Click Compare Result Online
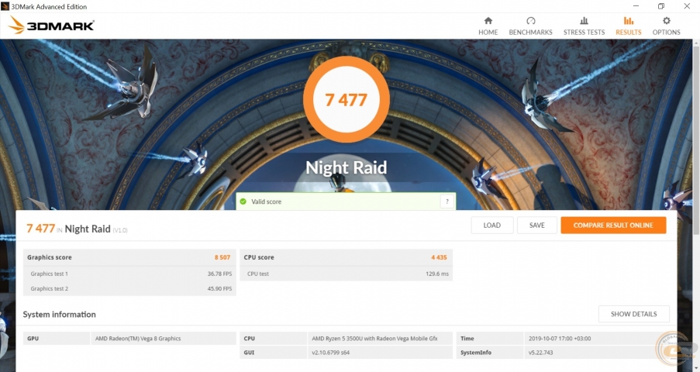Image resolution: width=700 pixels, height=372 pixels. pos(613,225)
